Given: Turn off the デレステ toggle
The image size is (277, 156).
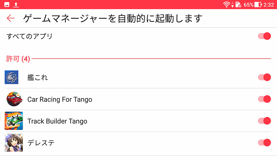Looking at the screenshot, I should pyautogui.click(x=264, y=142).
